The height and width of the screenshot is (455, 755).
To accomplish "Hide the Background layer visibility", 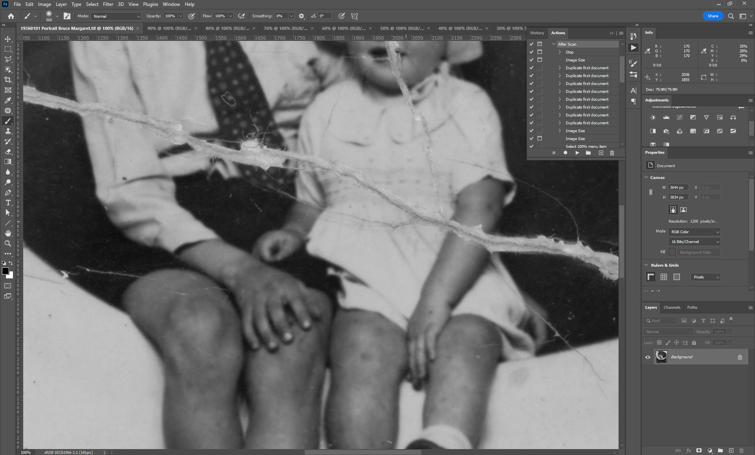I will click(648, 357).
